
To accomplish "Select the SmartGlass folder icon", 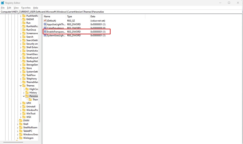I will tap(24, 54).
